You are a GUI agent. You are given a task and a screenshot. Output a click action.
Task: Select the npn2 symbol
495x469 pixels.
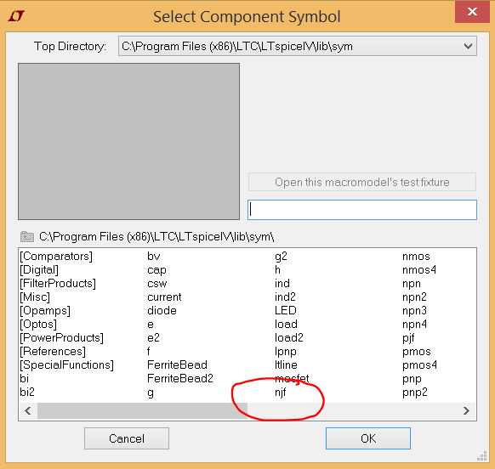point(414,297)
